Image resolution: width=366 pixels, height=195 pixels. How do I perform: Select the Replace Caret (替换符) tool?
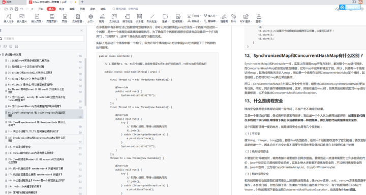[210, 21]
